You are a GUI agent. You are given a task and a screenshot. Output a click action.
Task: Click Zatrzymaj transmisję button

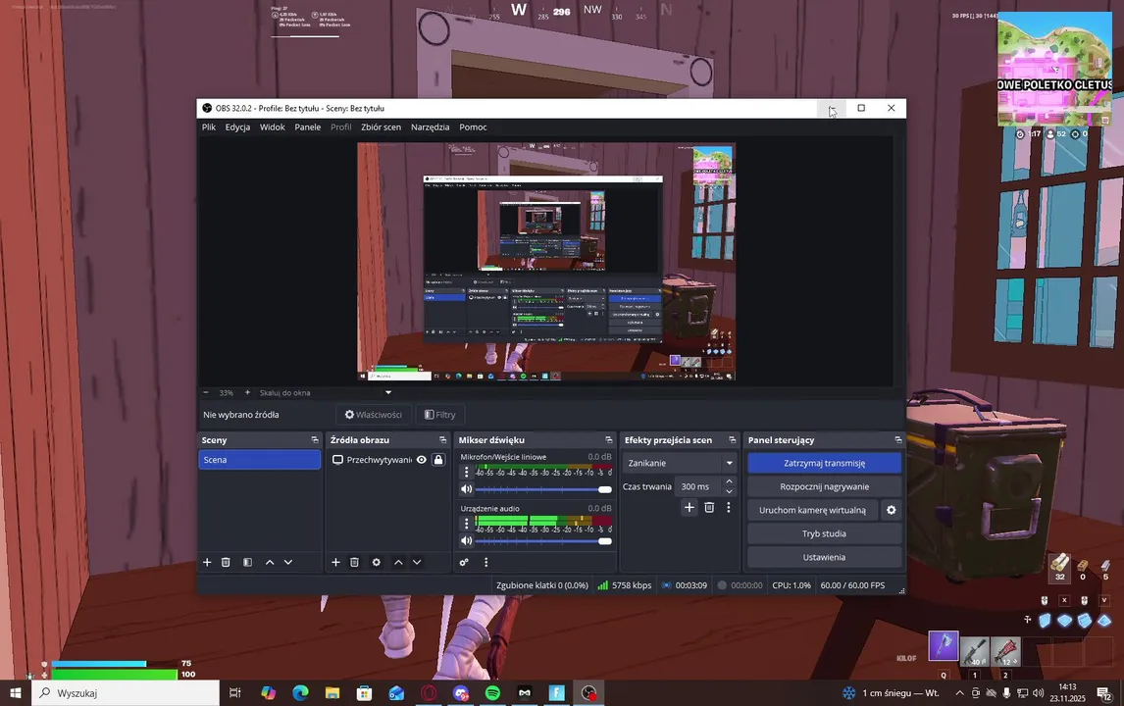824,463
